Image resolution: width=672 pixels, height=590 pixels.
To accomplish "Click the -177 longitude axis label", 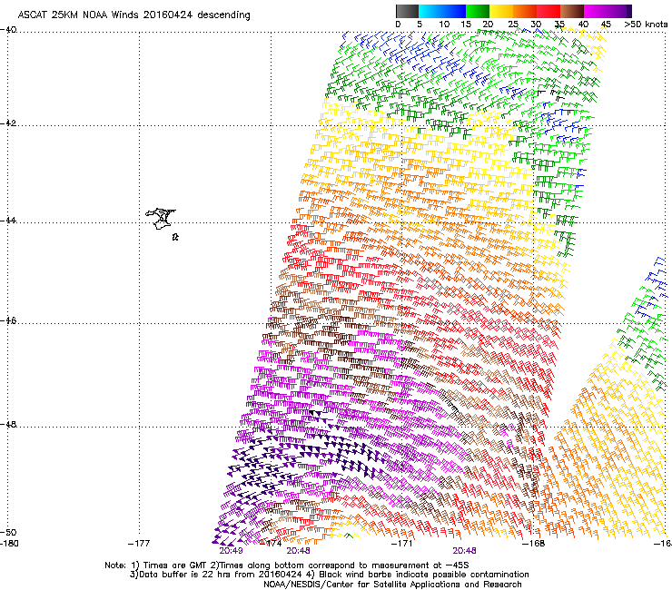I will (139, 544).
